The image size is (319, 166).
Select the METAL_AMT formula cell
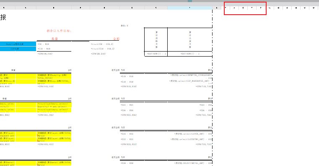coord(190,163)
